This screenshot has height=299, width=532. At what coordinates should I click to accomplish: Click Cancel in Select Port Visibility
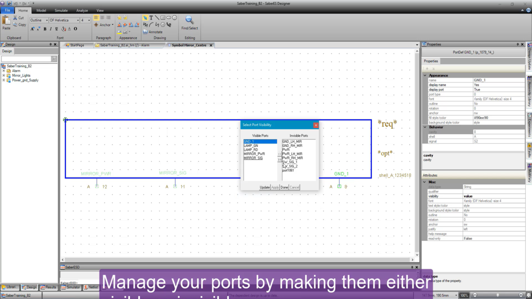pos(294,187)
